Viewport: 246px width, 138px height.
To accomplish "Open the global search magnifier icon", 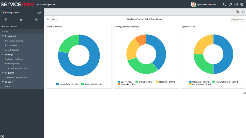I will [x=224, y=4].
